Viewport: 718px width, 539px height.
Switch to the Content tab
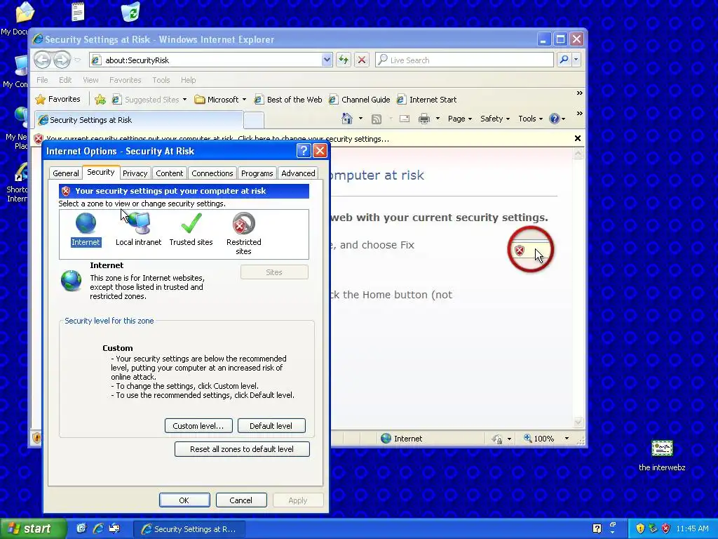[x=169, y=173]
